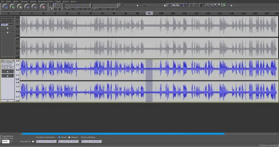
Task: Open the second blue track's name dropdown
Action: [x=13, y=61]
